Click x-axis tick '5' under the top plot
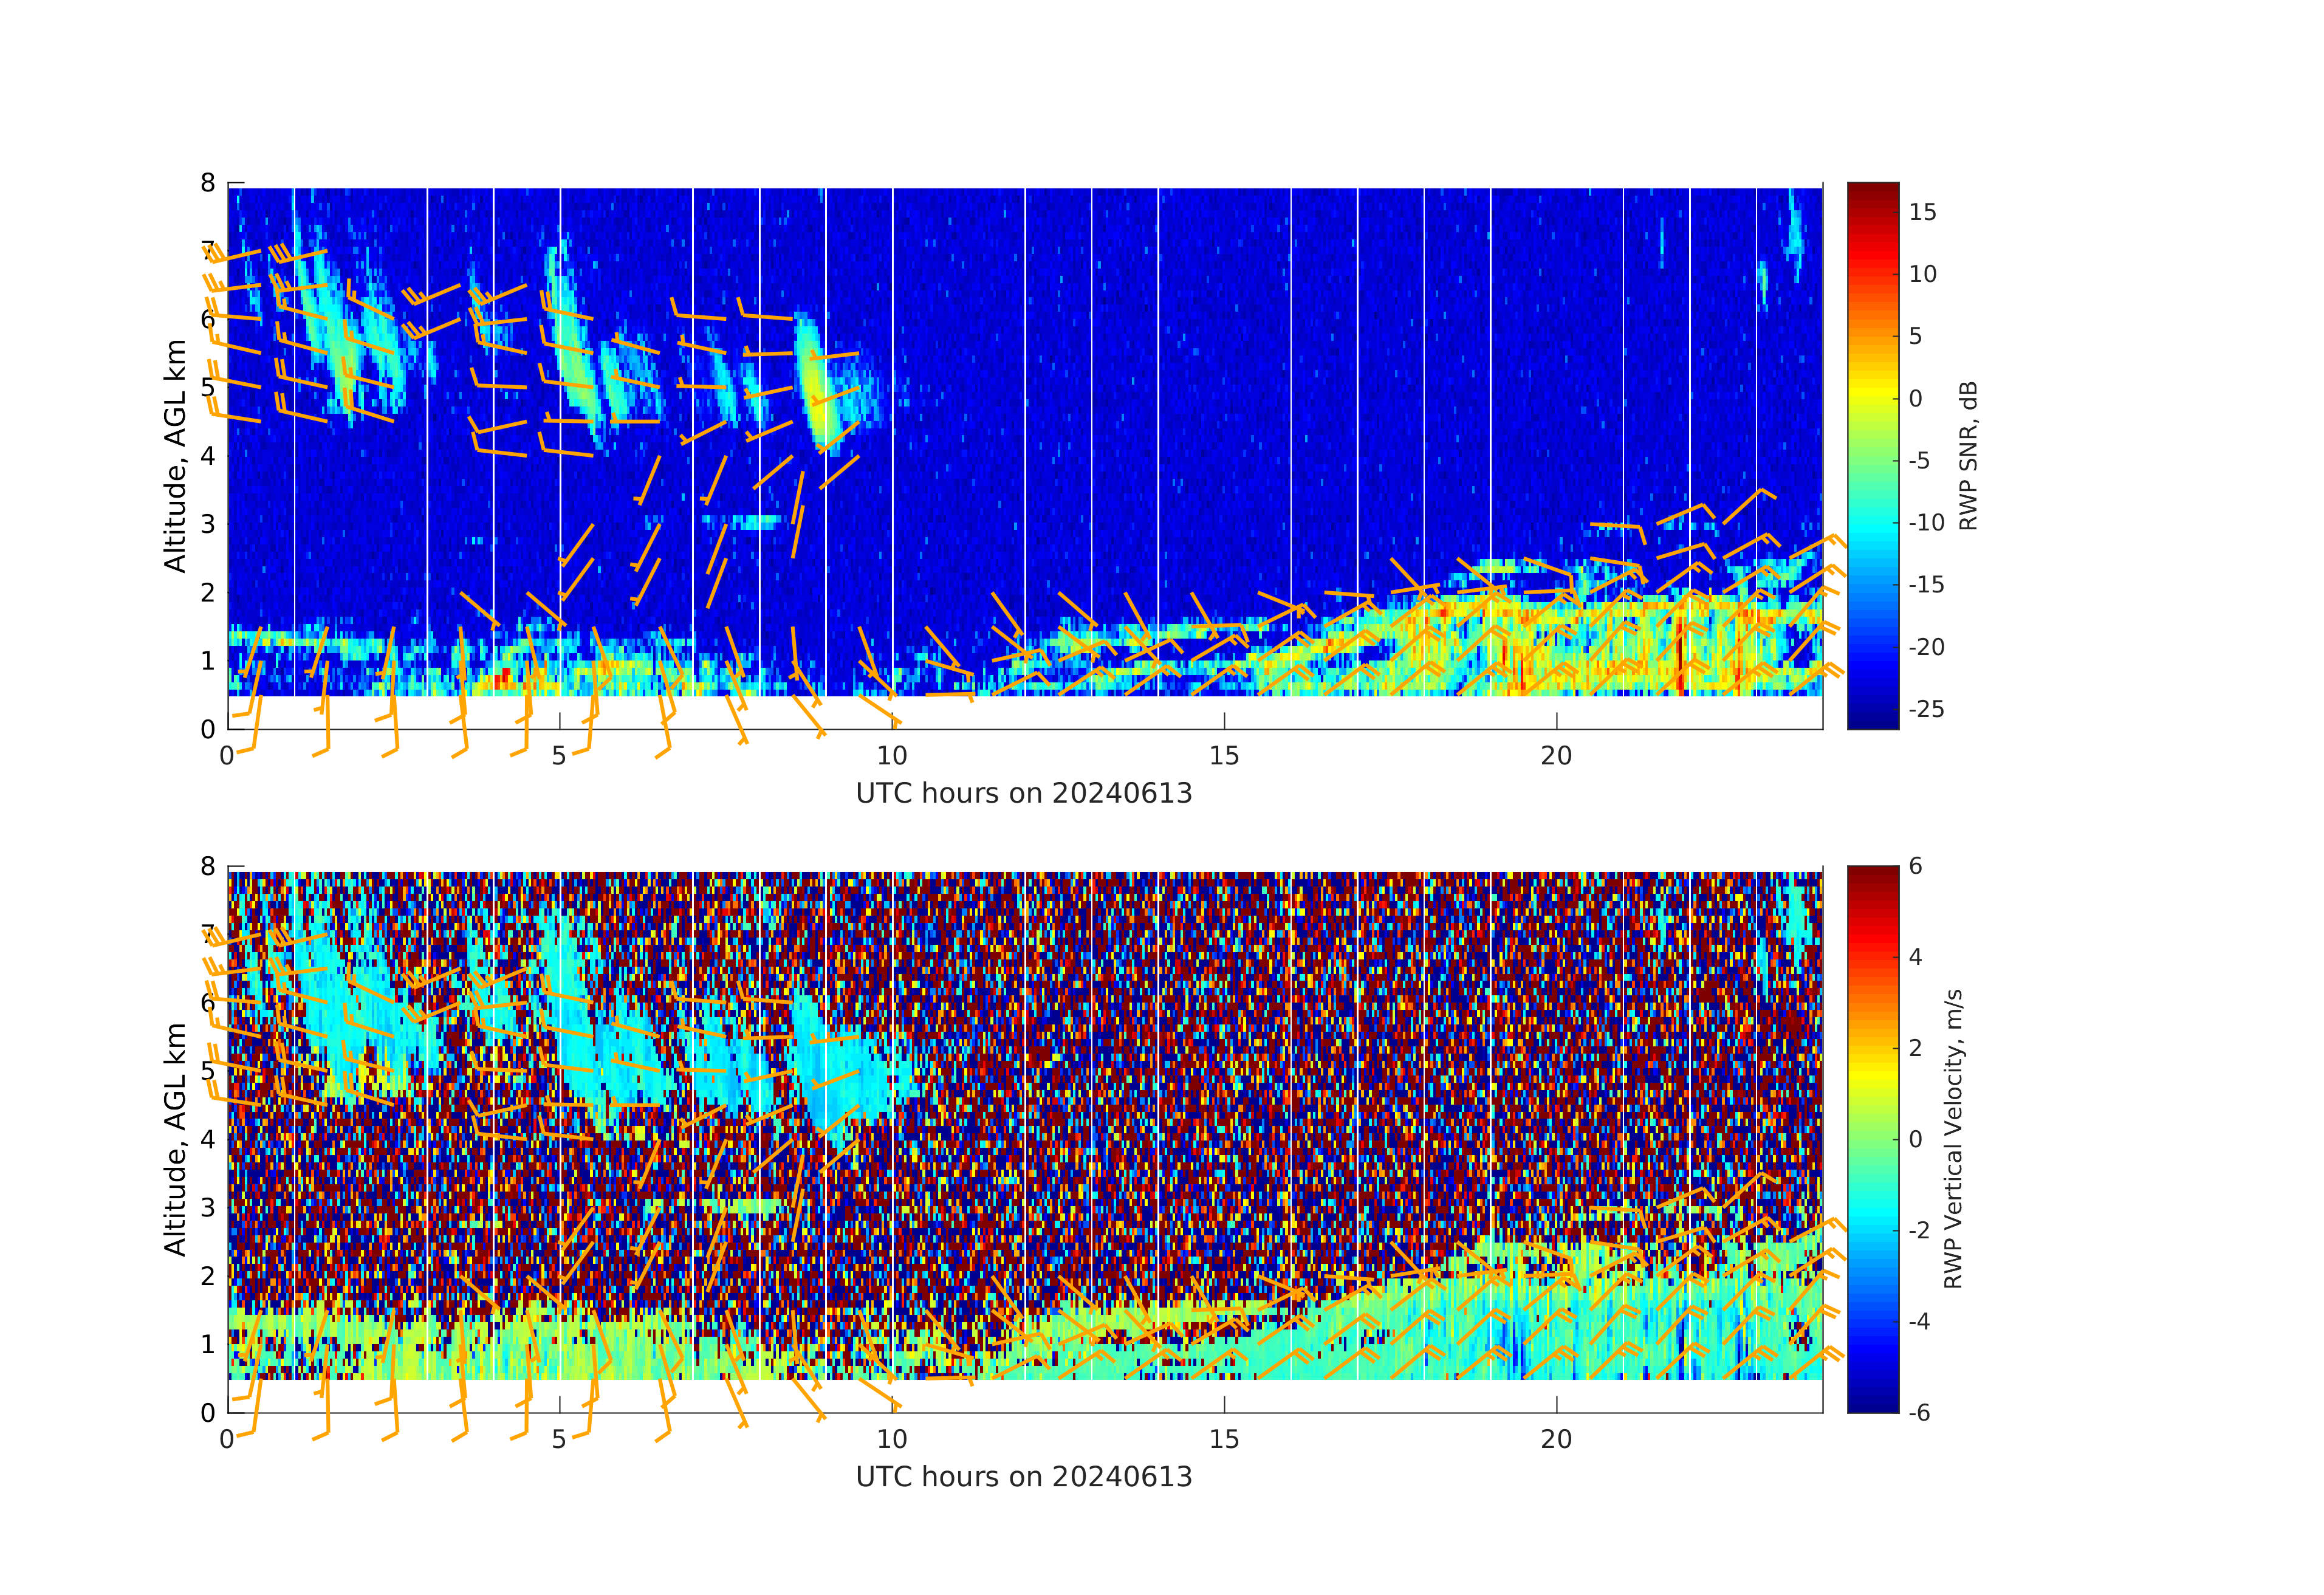 click(559, 756)
